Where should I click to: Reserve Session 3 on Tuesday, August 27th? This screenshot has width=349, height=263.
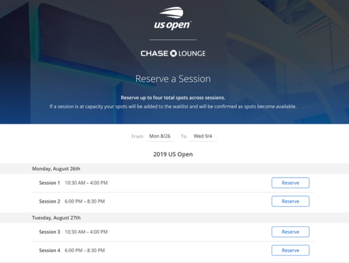(290, 232)
